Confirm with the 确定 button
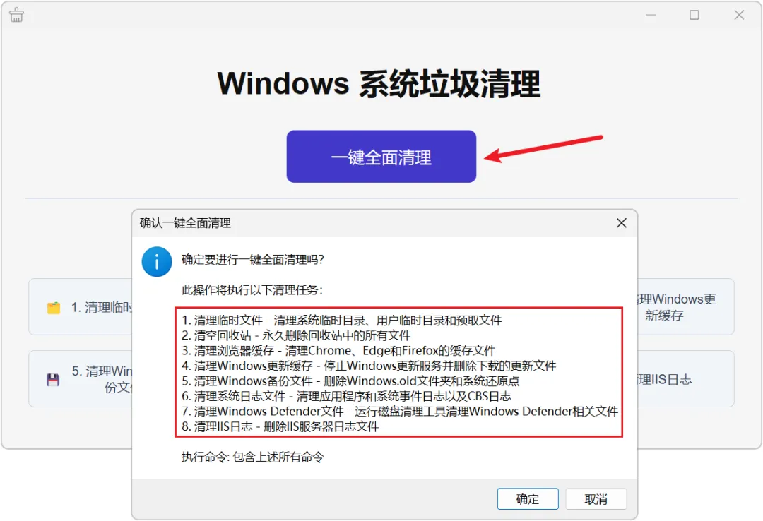This screenshot has width=763, height=521. pos(528,499)
